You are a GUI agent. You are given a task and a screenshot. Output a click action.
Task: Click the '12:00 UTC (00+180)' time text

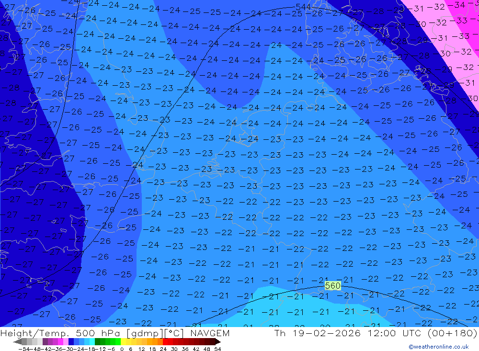click(422, 333)
